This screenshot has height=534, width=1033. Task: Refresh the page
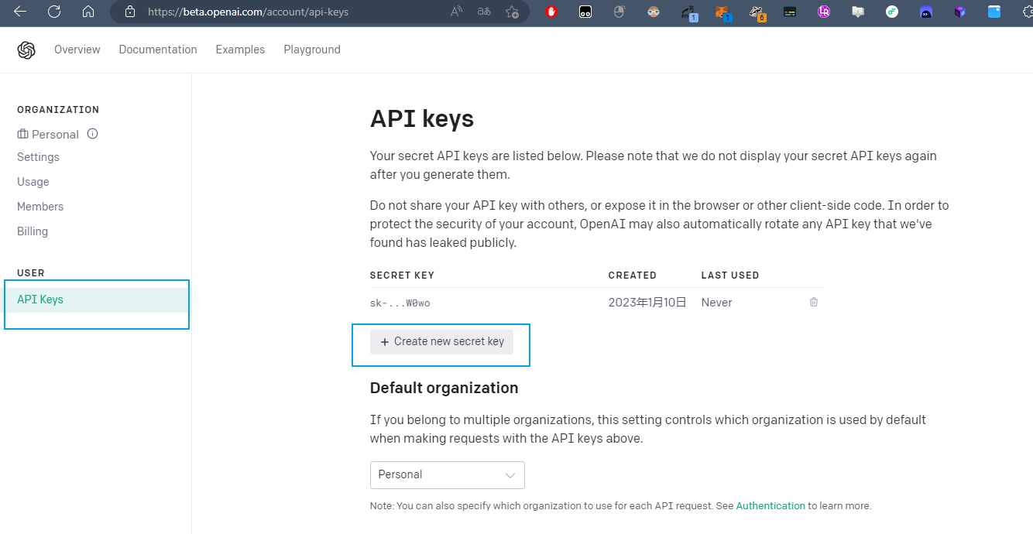[x=54, y=12]
